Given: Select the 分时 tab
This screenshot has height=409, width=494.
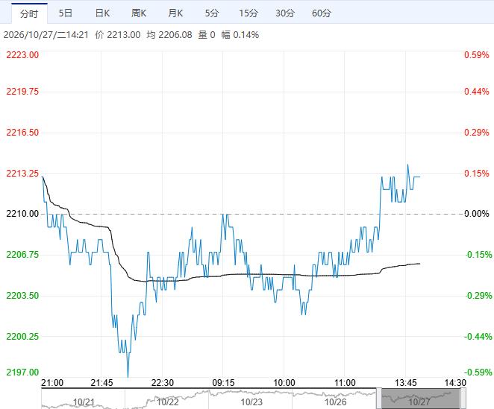Looking at the screenshot, I should (x=29, y=13).
